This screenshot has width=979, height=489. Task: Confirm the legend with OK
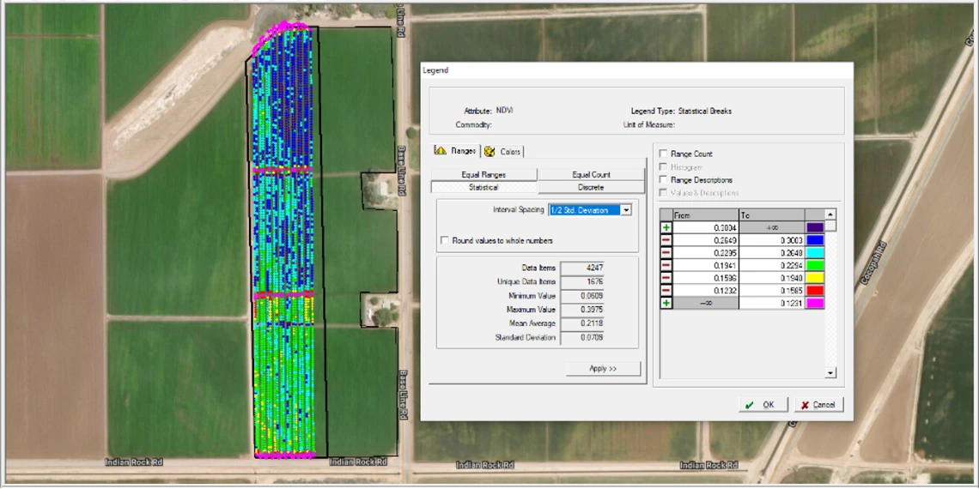tap(763, 405)
